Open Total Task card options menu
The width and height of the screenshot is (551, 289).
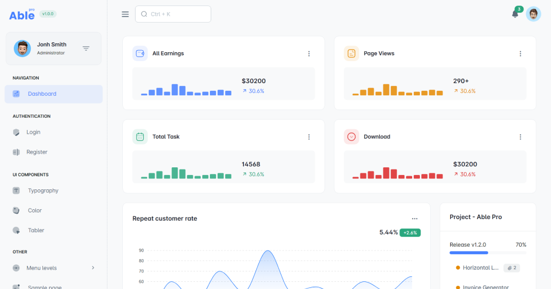tap(309, 137)
